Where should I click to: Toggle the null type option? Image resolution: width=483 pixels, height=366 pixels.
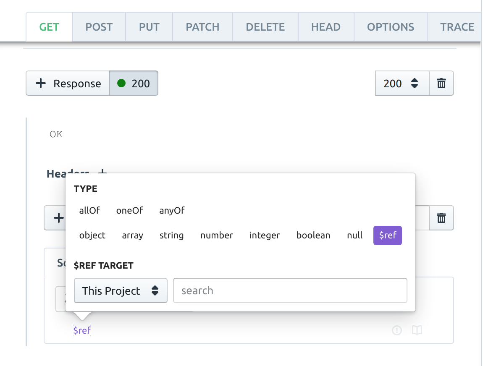(x=354, y=235)
